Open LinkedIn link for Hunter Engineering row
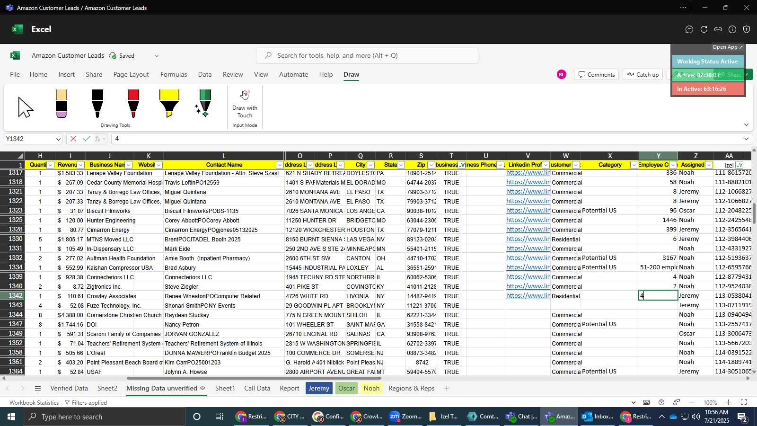Screen dimensions: 757x426 coord(528,220)
